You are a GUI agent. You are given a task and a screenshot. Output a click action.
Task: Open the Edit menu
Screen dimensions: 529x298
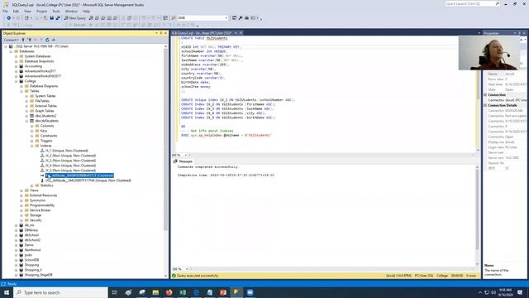(16, 11)
